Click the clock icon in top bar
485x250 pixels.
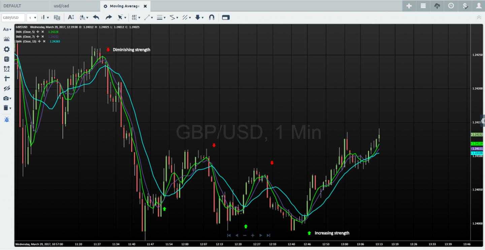tap(451, 6)
